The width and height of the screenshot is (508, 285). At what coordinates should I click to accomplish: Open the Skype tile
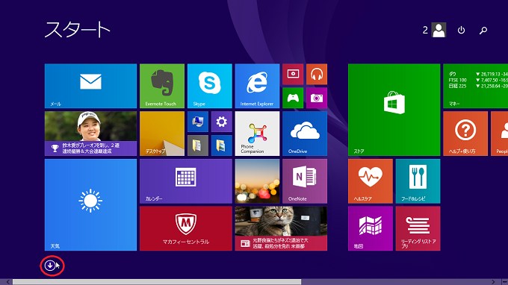point(210,86)
